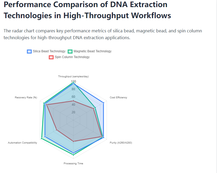217x173 pixels.
Task: Click the Purity (A260/A280) axis label
Action: (x=121, y=143)
